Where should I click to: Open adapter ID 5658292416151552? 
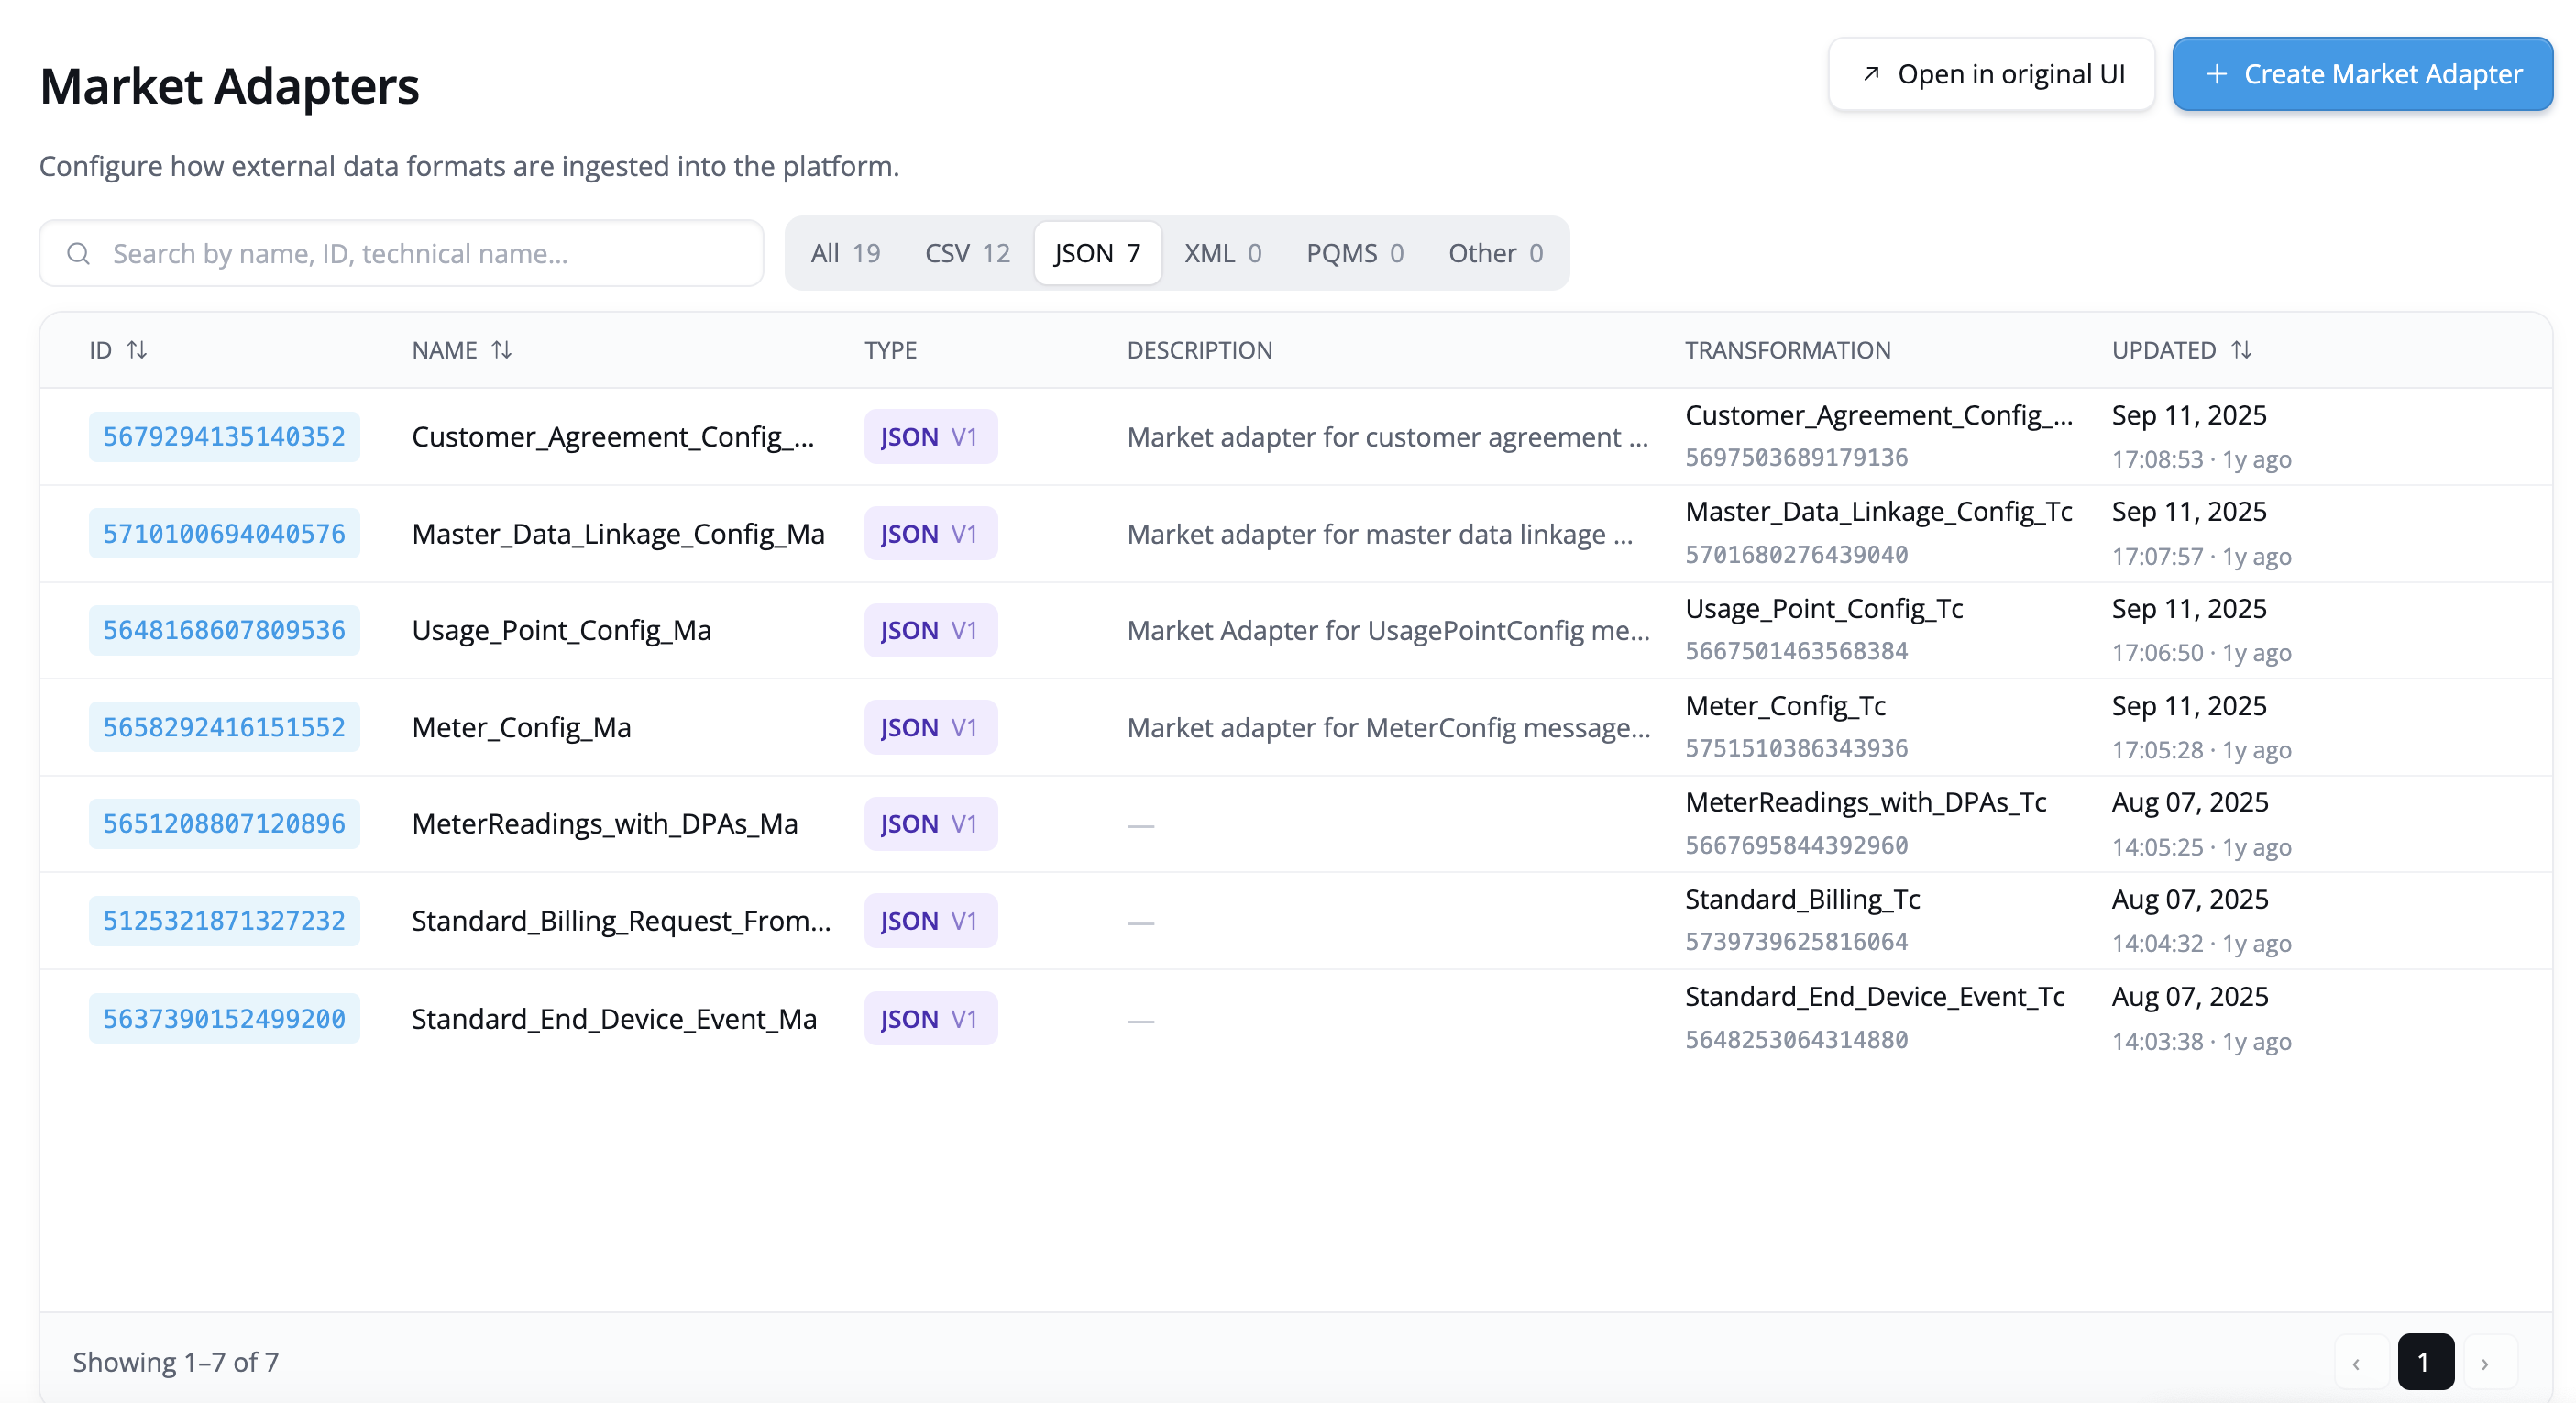(x=224, y=728)
